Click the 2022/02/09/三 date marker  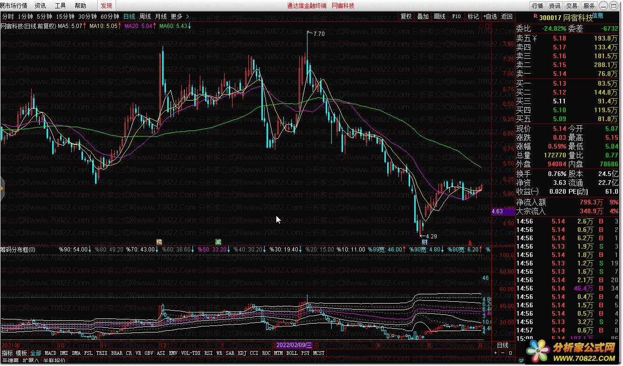[294, 345]
